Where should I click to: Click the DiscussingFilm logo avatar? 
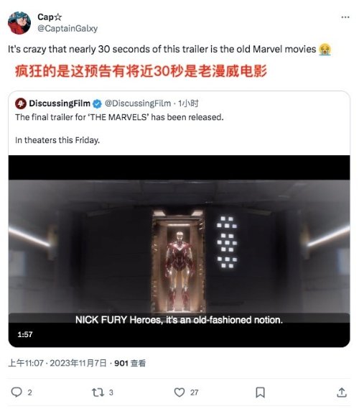[21, 104]
